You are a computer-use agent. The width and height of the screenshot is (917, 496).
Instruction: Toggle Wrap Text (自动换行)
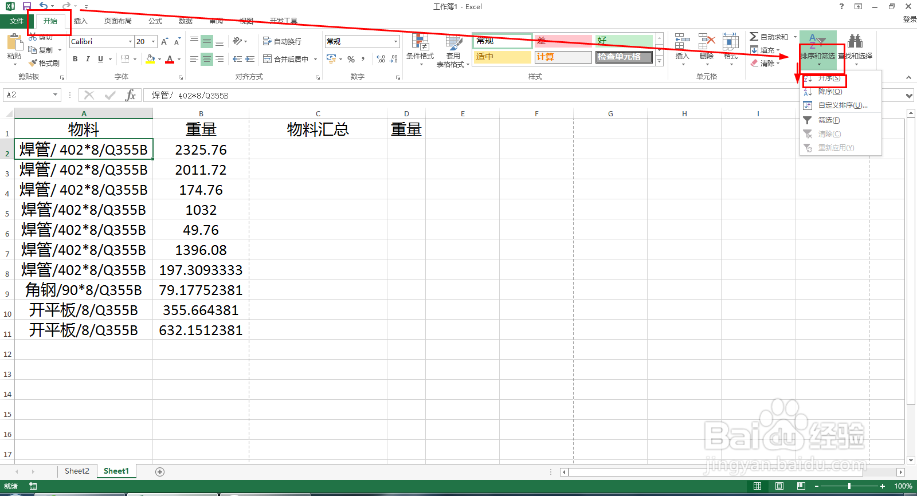coord(282,41)
